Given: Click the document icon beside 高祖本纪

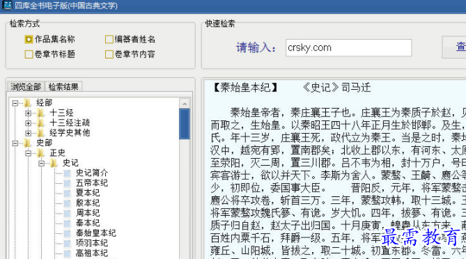Looking at the screenshot, I should click(67, 253).
